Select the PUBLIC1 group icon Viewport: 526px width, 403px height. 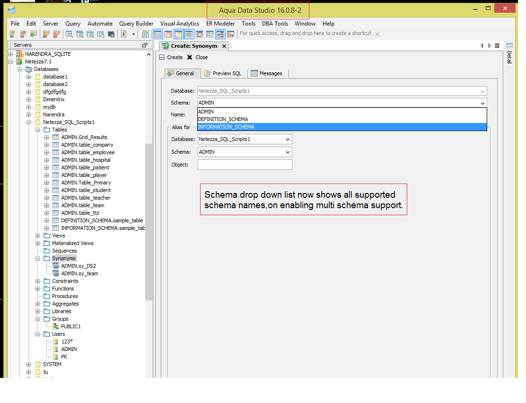point(56,326)
